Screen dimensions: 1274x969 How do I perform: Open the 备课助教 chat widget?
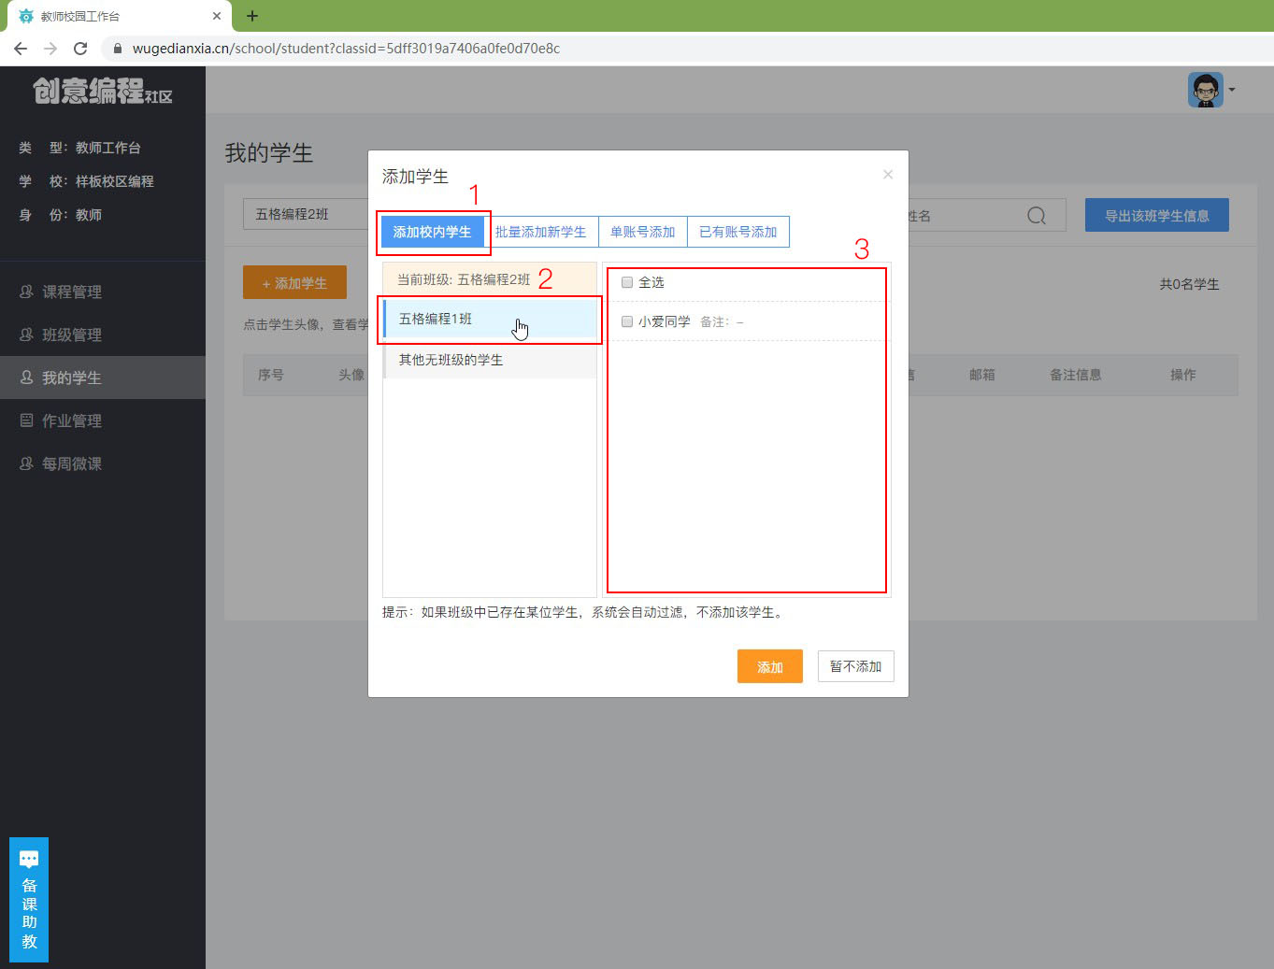click(29, 900)
